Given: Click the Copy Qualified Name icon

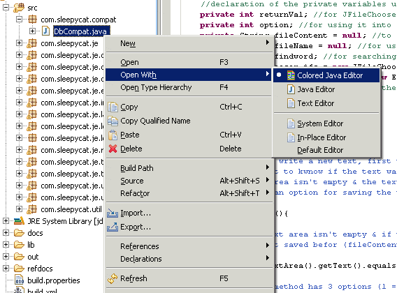Looking at the screenshot, I should 113,121.
